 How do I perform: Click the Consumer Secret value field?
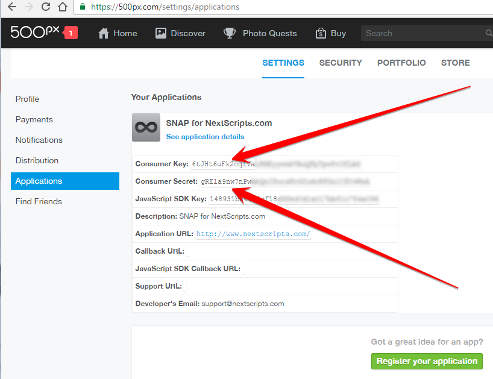284,181
